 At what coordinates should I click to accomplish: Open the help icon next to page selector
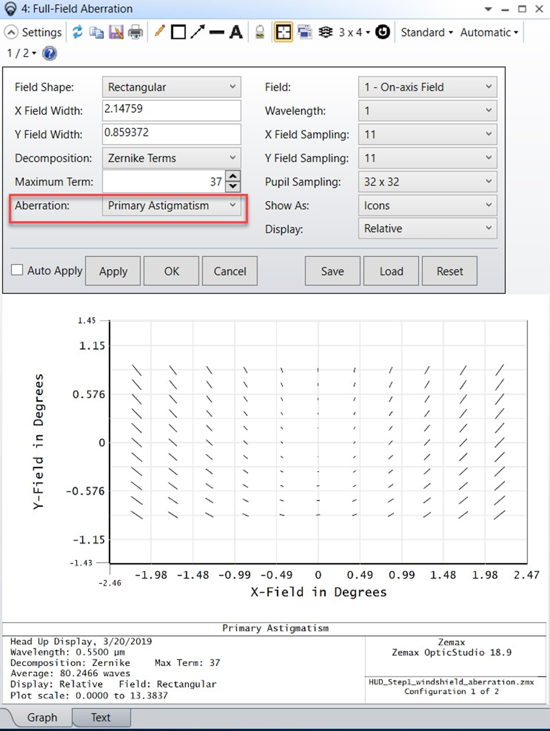[x=50, y=53]
